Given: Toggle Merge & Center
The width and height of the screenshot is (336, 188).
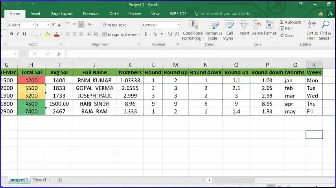Looking at the screenshot, I should pyautogui.click(x=119, y=35).
